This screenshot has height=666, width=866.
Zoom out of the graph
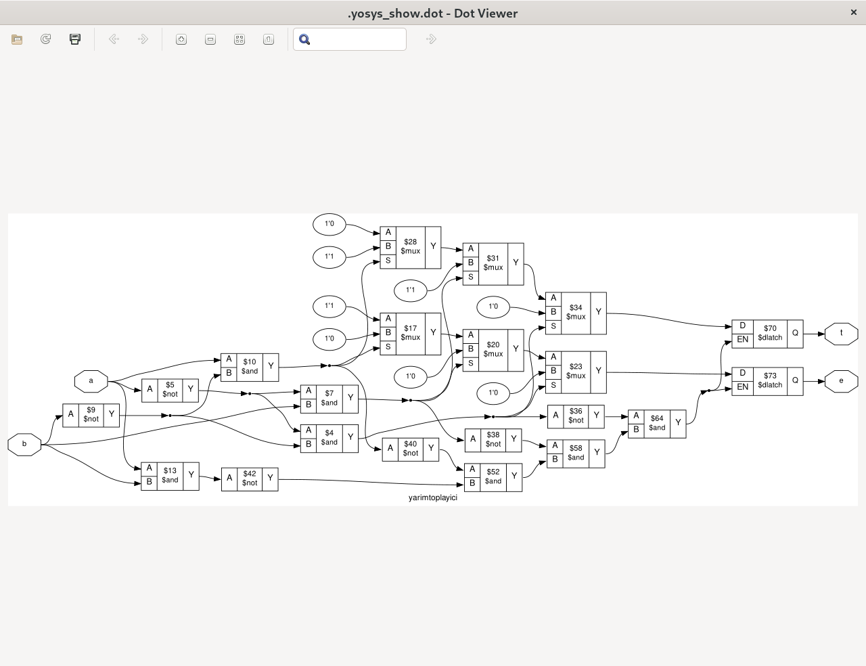(210, 39)
